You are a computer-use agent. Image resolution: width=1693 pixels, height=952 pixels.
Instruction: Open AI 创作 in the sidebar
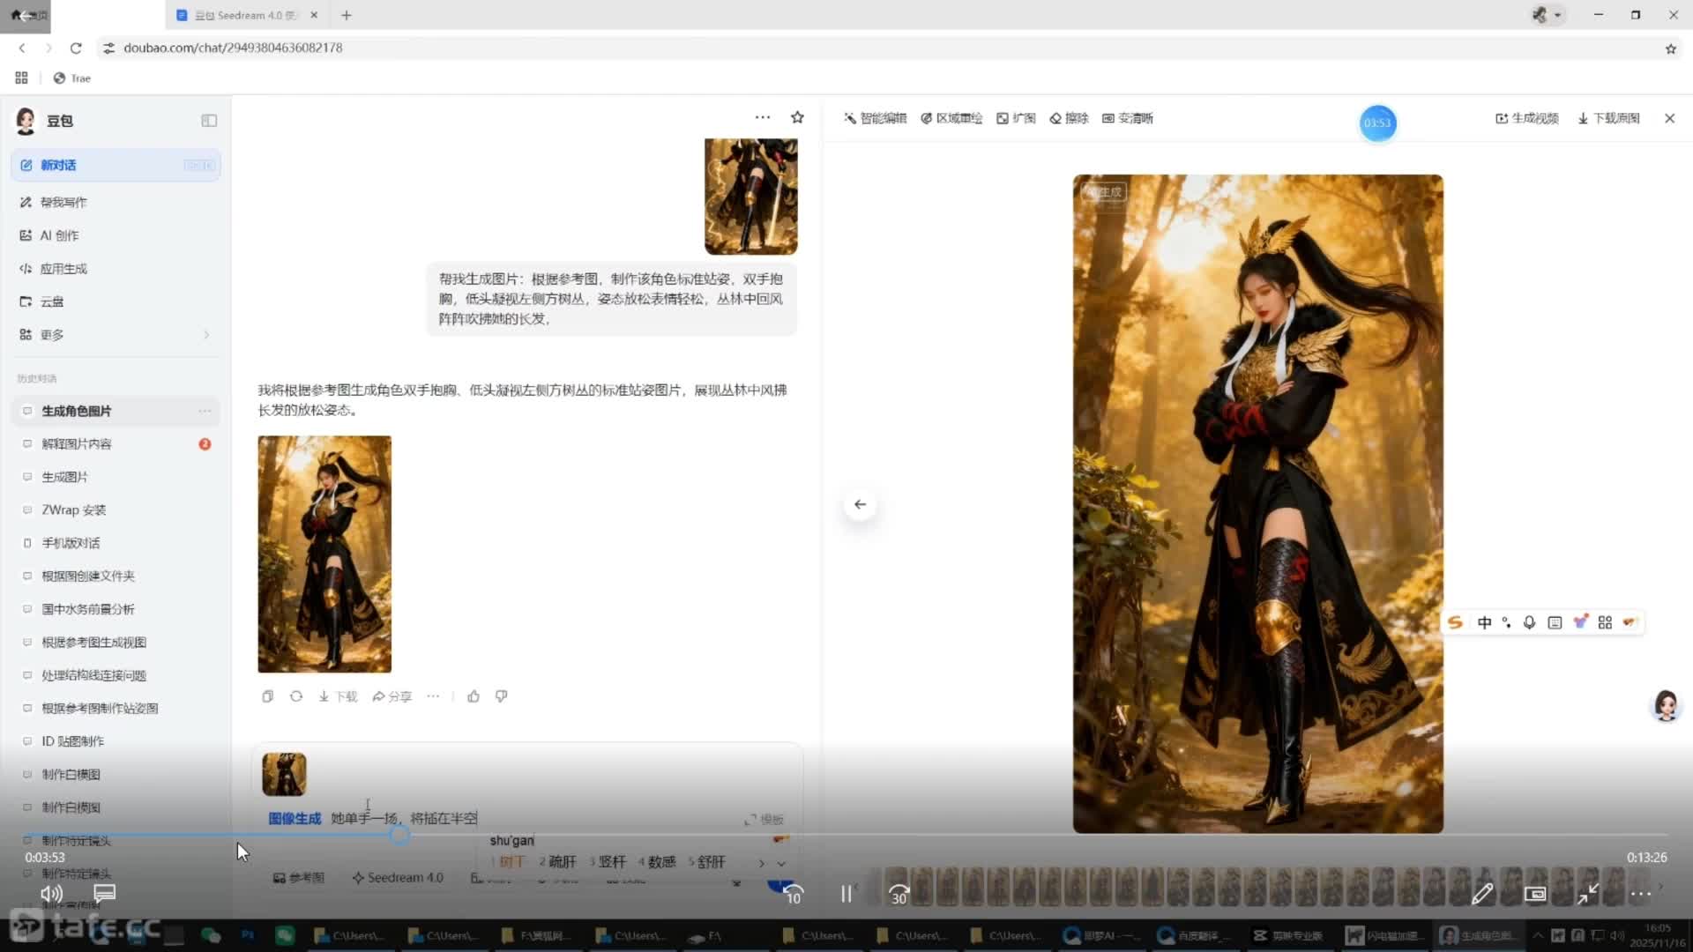[59, 235]
